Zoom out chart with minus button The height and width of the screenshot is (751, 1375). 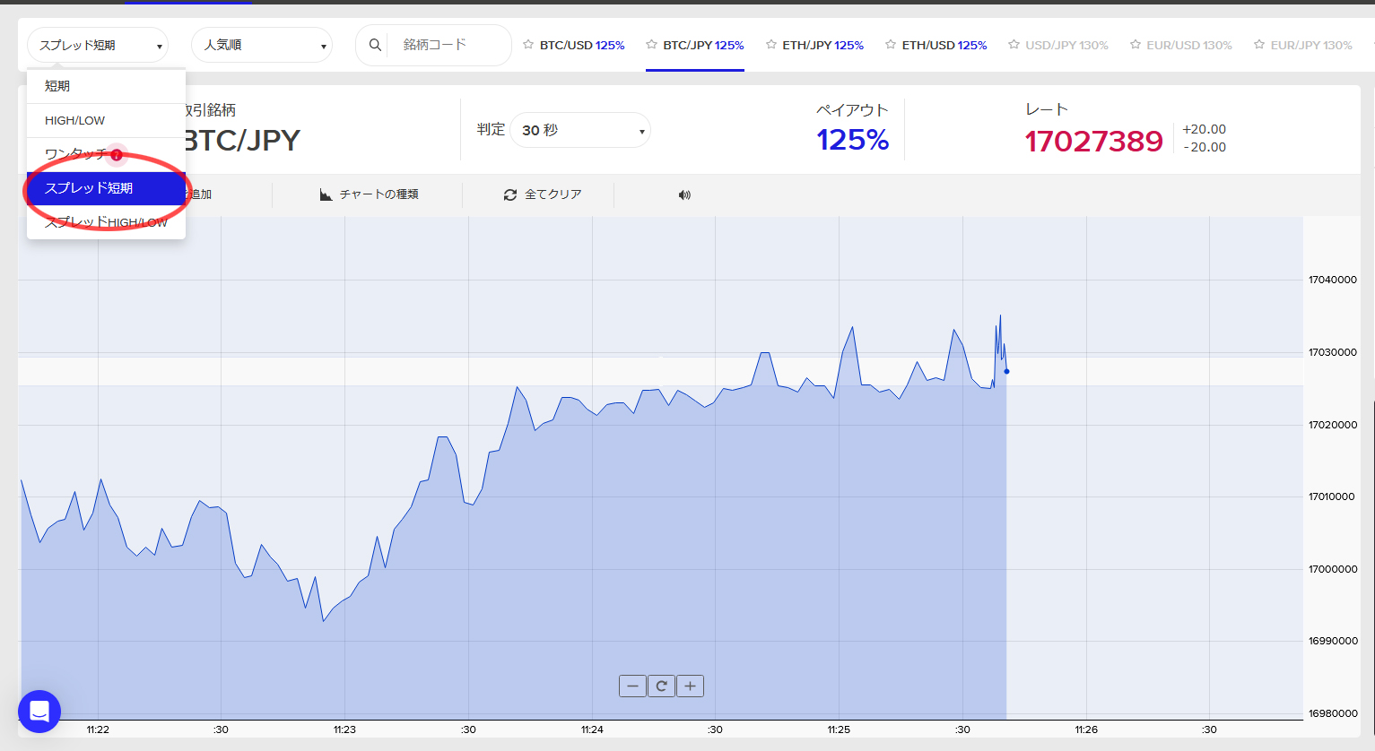(x=632, y=686)
